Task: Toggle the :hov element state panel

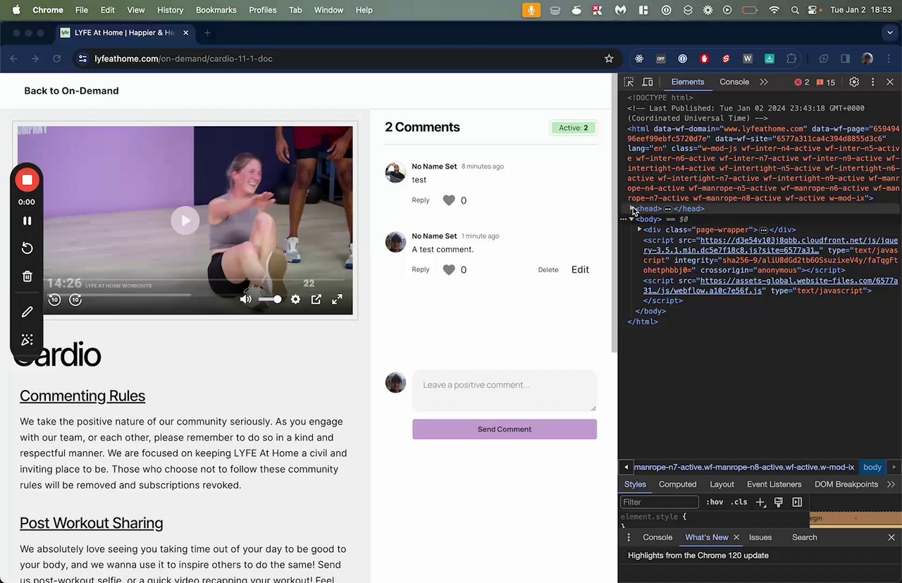Action: click(715, 502)
